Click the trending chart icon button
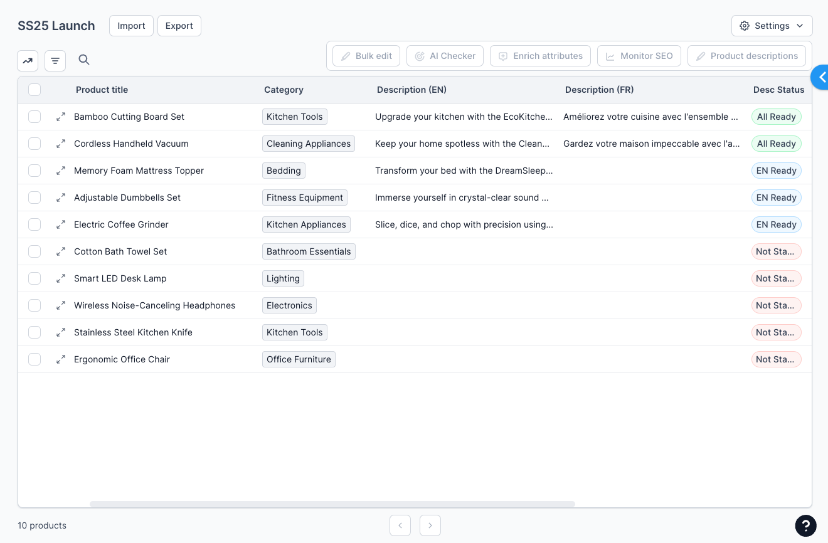The height and width of the screenshot is (543, 828). coord(28,61)
